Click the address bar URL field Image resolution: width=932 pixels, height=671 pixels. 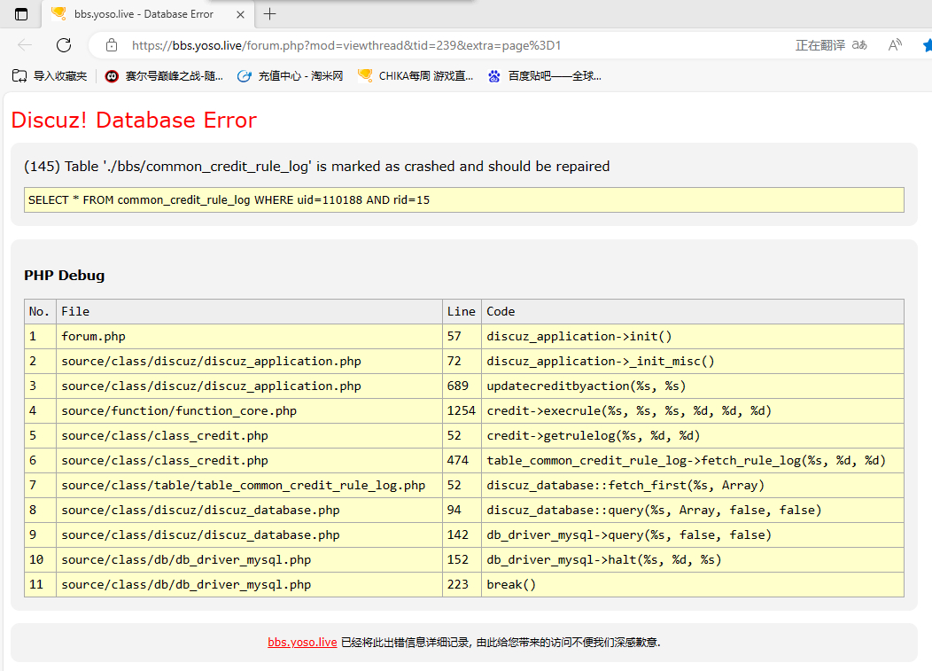point(346,46)
